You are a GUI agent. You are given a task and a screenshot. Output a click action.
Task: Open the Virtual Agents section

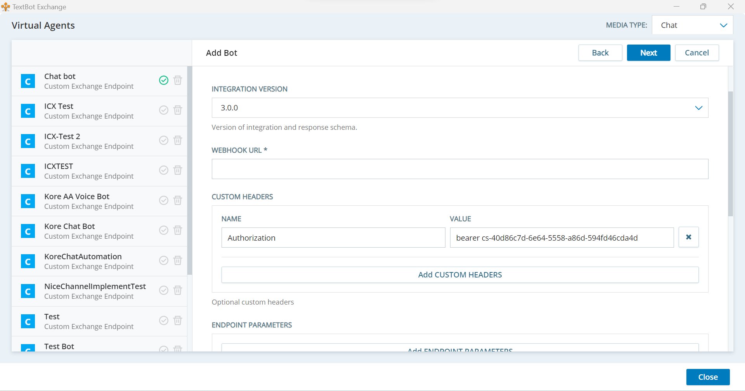coord(43,25)
